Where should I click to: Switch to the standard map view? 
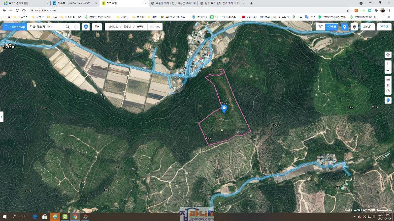click(321, 27)
